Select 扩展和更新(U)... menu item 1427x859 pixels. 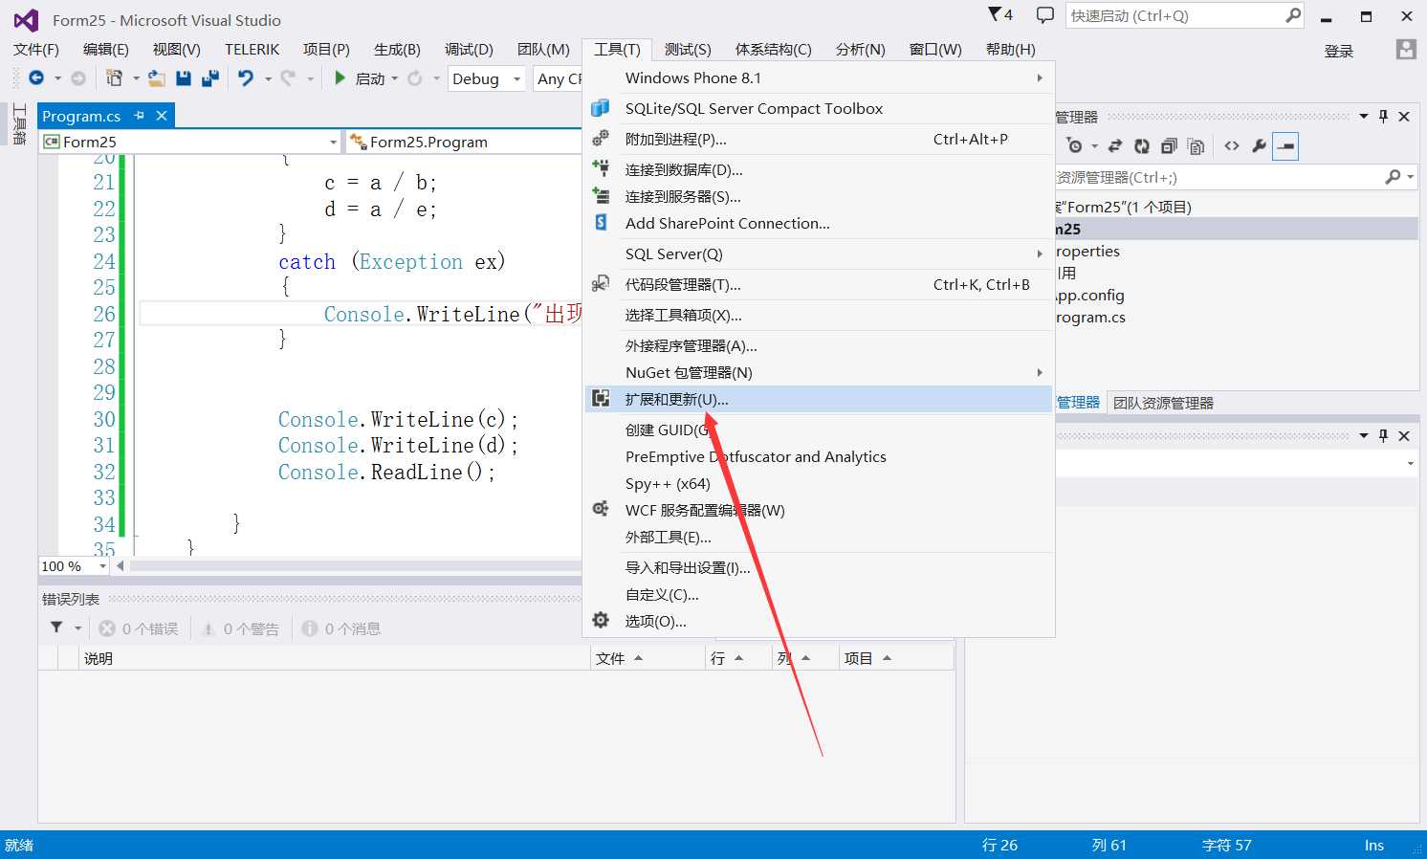819,399
